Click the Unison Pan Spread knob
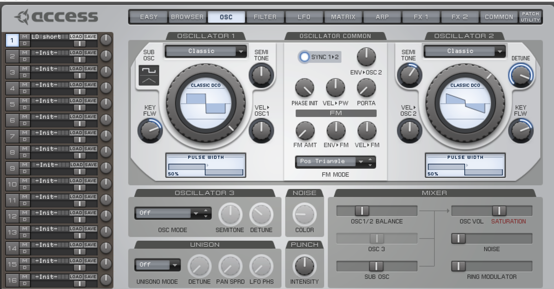 [230, 266]
